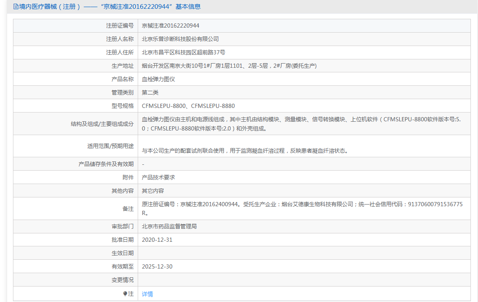Click the 型号规格 label

point(123,106)
